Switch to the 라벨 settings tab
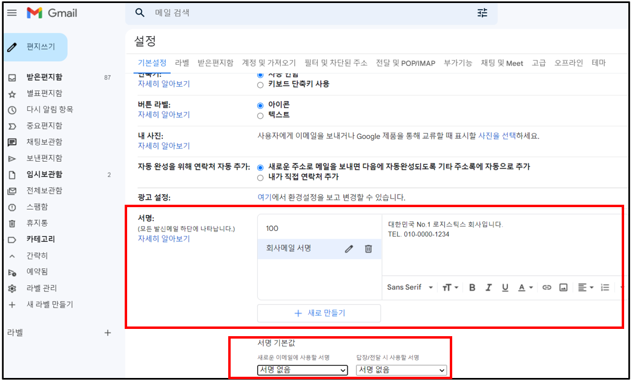Screen dimensions: 632x381 [x=182, y=62]
